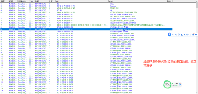Select HEX cell '01 01 00 00 00 01 00'

[65, 19]
